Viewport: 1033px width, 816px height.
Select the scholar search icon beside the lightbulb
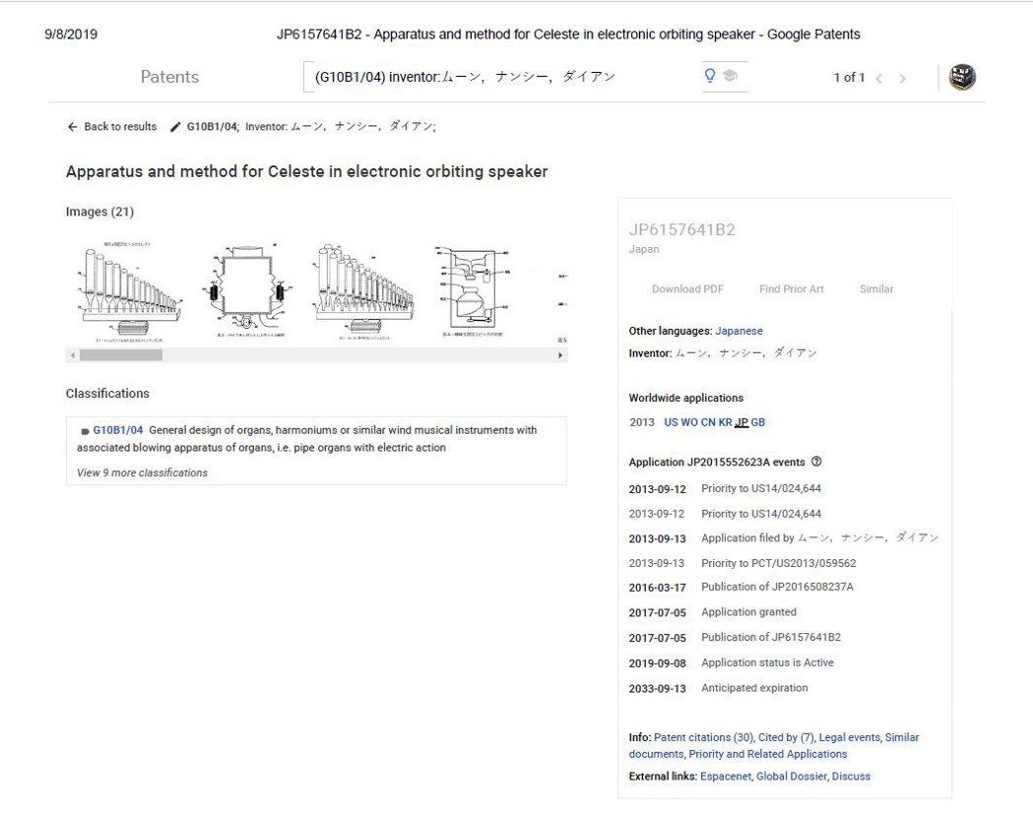pos(731,76)
